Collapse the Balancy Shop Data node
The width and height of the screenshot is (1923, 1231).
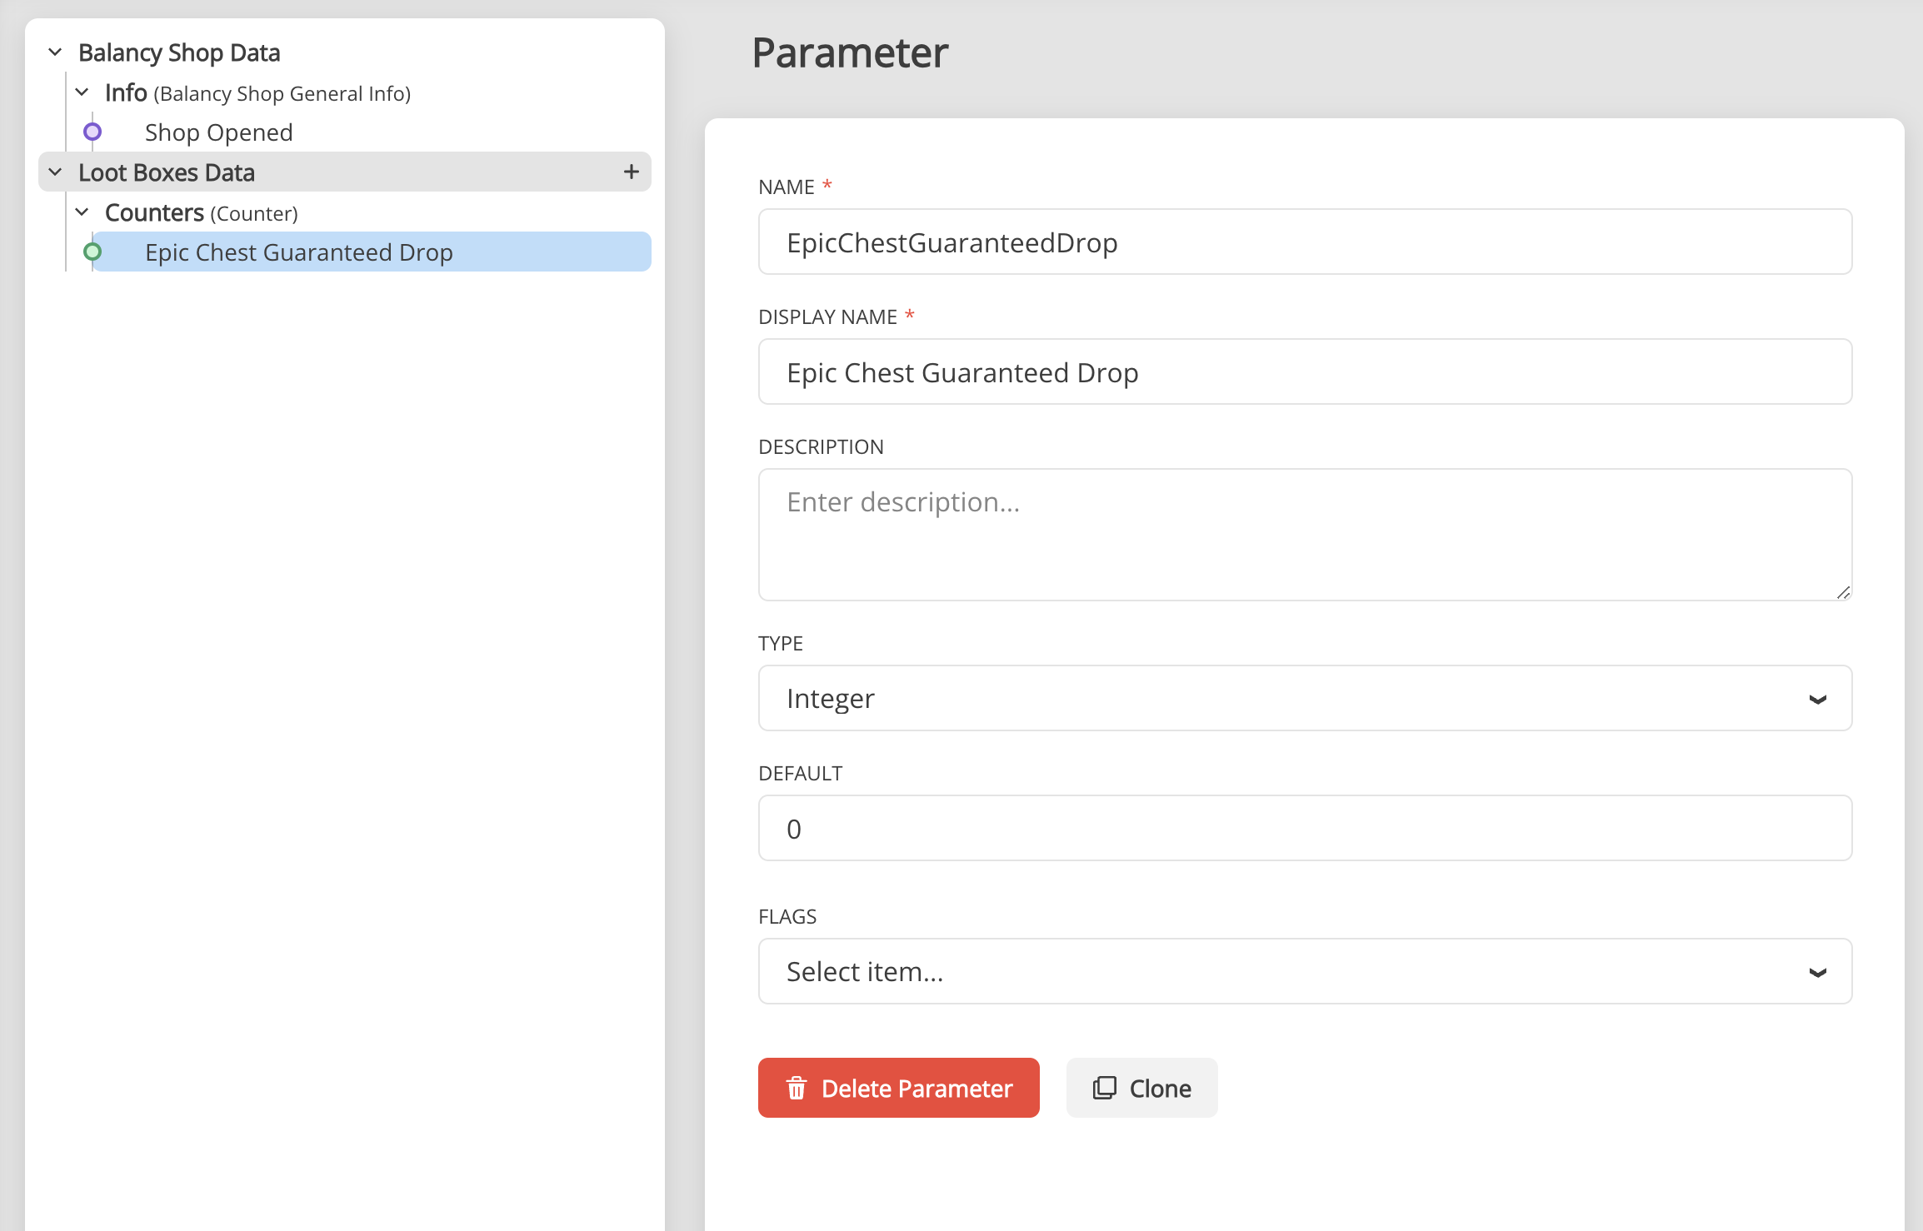tap(55, 52)
